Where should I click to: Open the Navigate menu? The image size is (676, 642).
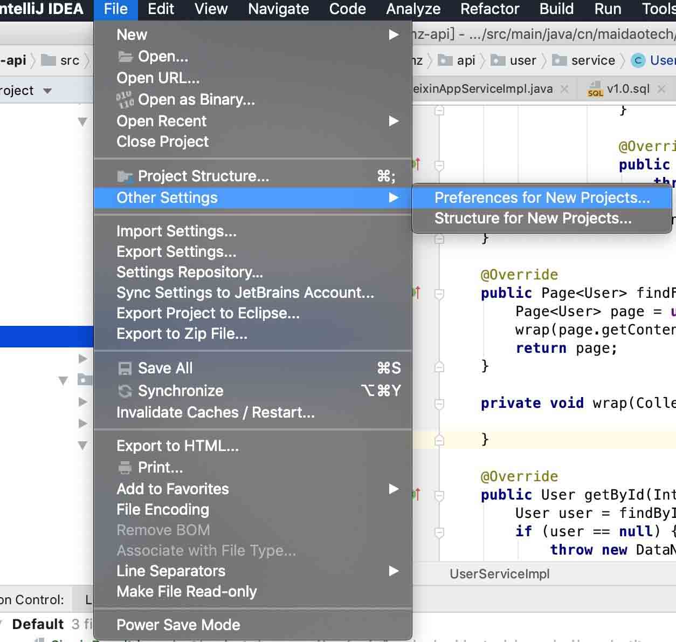(279, 9)
